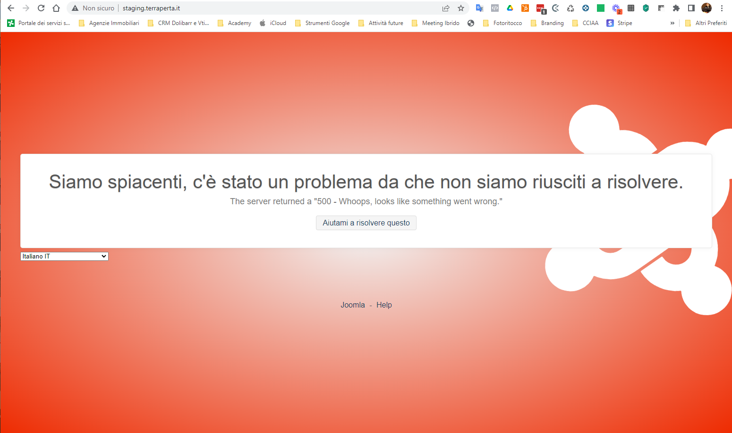Viewport: 732px width, 433px height.
Task: Bookmark this page with the star icon
Action: click(461, 8)
